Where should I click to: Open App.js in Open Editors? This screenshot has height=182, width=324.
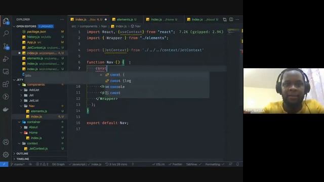(40, 42)
